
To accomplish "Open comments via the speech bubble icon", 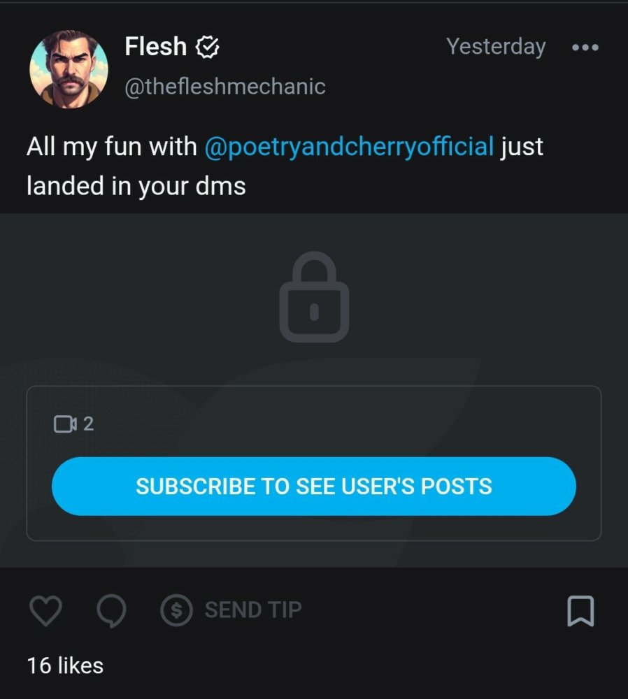I will click(x=111, y=610).
